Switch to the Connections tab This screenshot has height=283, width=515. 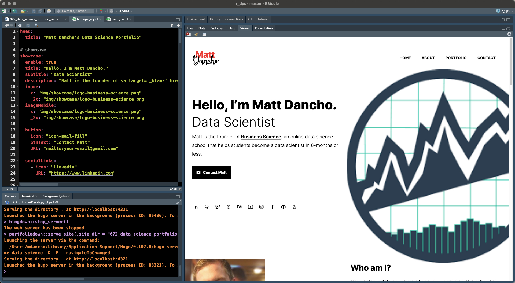tap(234, 19)
